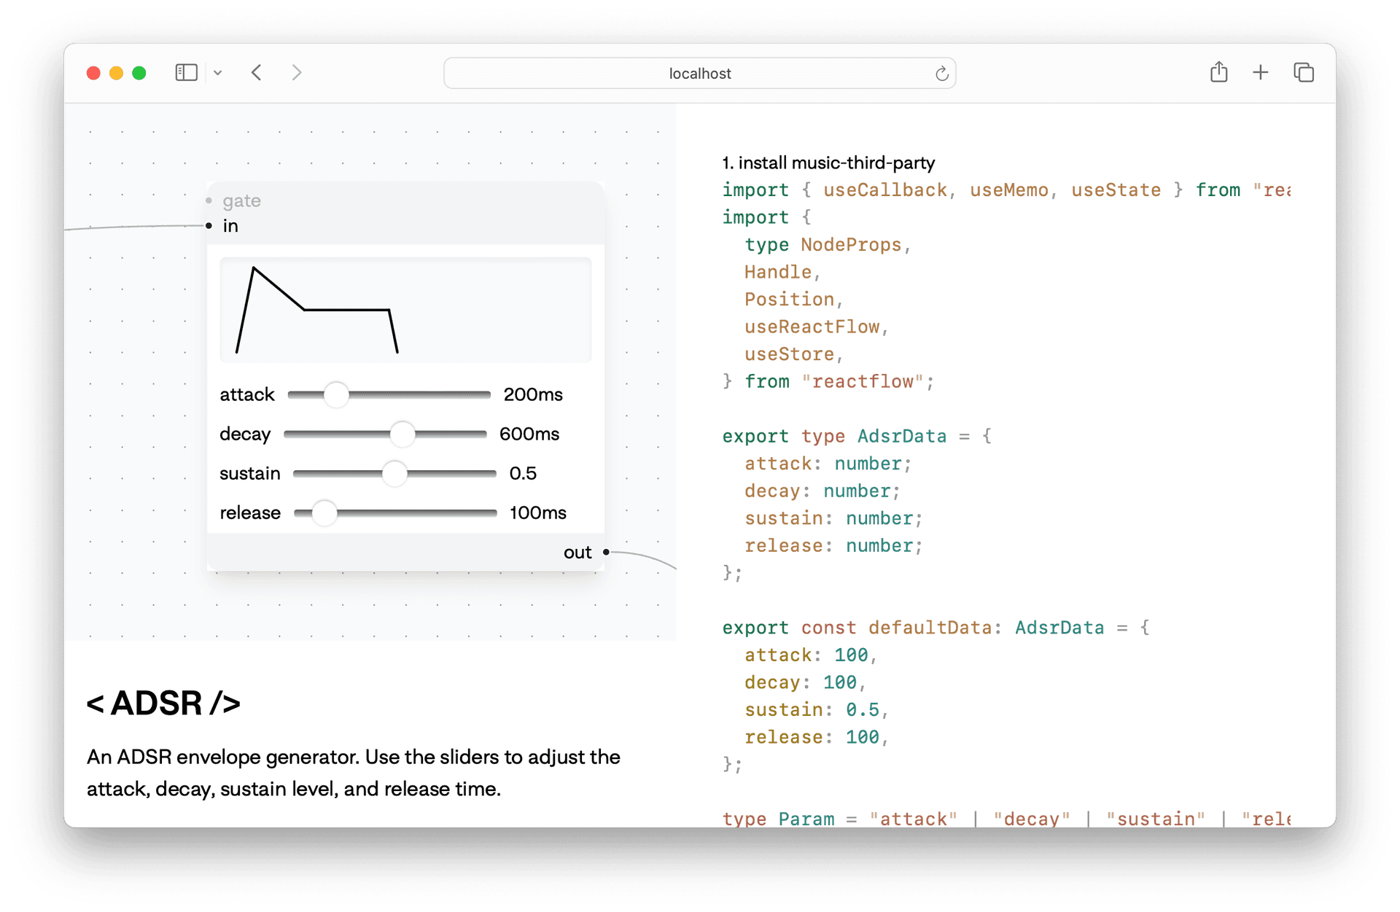The image size is (1400, 912).
Task: Toggle the browser sidebar
Action: (186, 72)
